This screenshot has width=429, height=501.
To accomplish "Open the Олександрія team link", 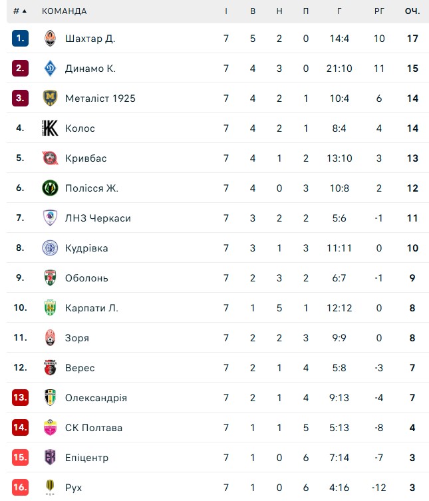I will (x=96, y=398).
